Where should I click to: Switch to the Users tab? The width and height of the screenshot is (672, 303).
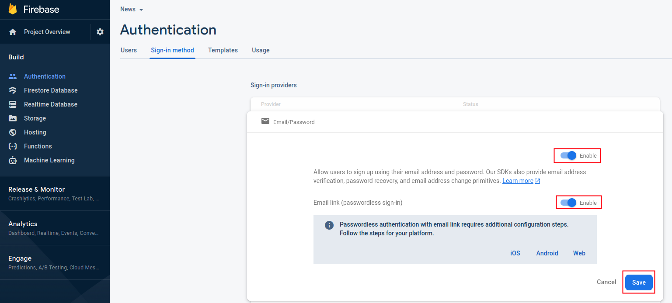(129, 50)
